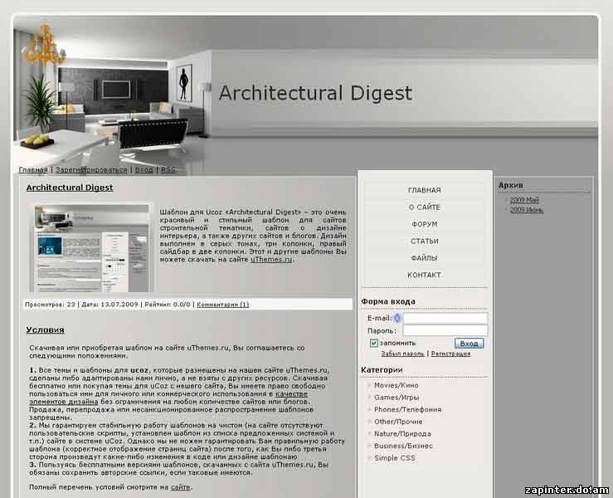Open the Nature/Природа category
The width and height of the screenshot is (613, 498).
pyautogui.click(x=402, y=434)
